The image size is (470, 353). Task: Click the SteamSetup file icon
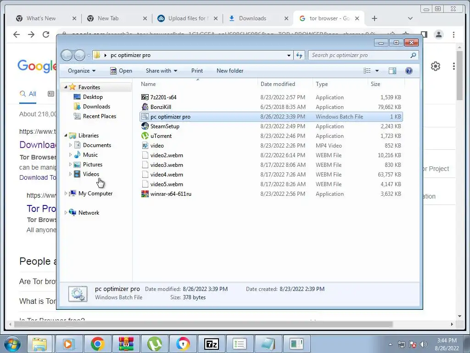coord(145,126)
